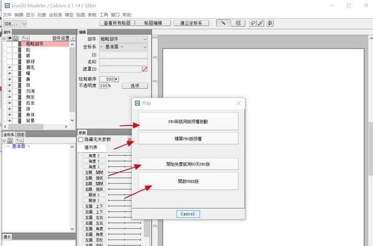Open the SDK dropdown in toolbar
Image resolution: width=373 pixels, height=246 pixels.
click(x=15, y=24)
